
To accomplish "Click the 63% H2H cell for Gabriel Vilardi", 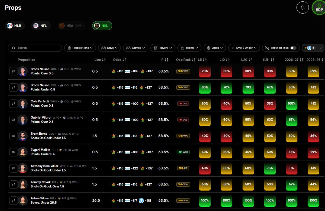I will coord(270,120).
